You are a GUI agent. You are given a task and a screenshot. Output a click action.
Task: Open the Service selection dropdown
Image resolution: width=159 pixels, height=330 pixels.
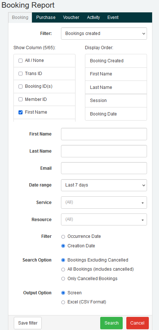point(104,203)
